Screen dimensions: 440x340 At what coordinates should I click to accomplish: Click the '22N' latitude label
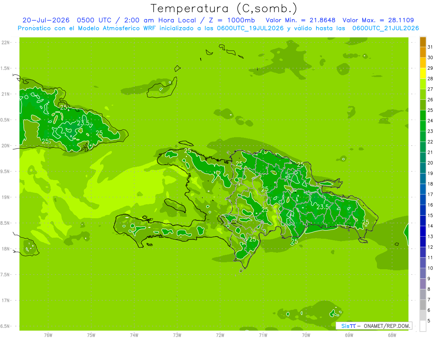pyautogui.click(x=6, y=43)
